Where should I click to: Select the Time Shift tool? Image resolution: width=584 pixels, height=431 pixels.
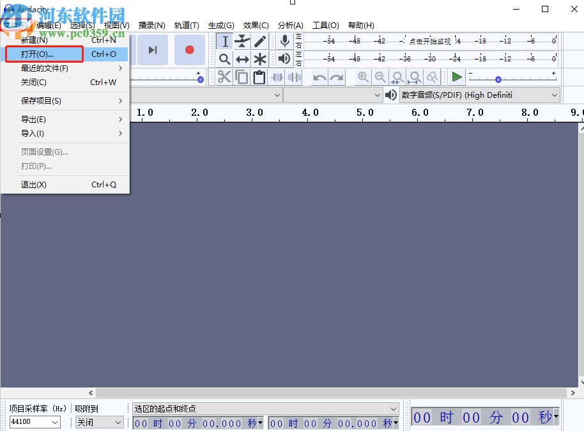(242, 59)
